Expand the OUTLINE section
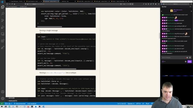The height and width of the screenshot is (108, 193). (x=11, y=98)
